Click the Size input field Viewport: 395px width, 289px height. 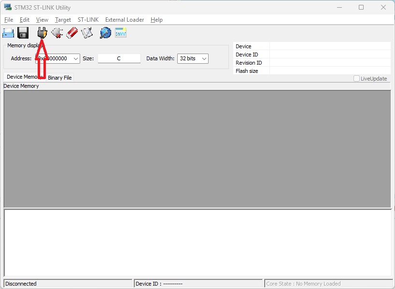point(119,58)
